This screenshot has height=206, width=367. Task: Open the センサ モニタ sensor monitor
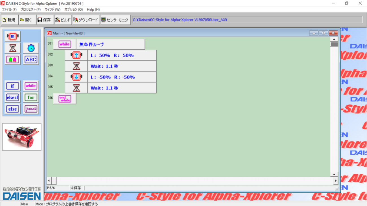click(115, 20)
